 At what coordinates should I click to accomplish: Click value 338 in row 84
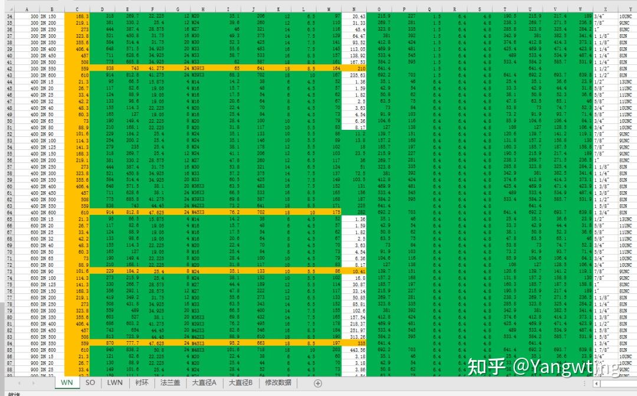click(x=354, y=343)
